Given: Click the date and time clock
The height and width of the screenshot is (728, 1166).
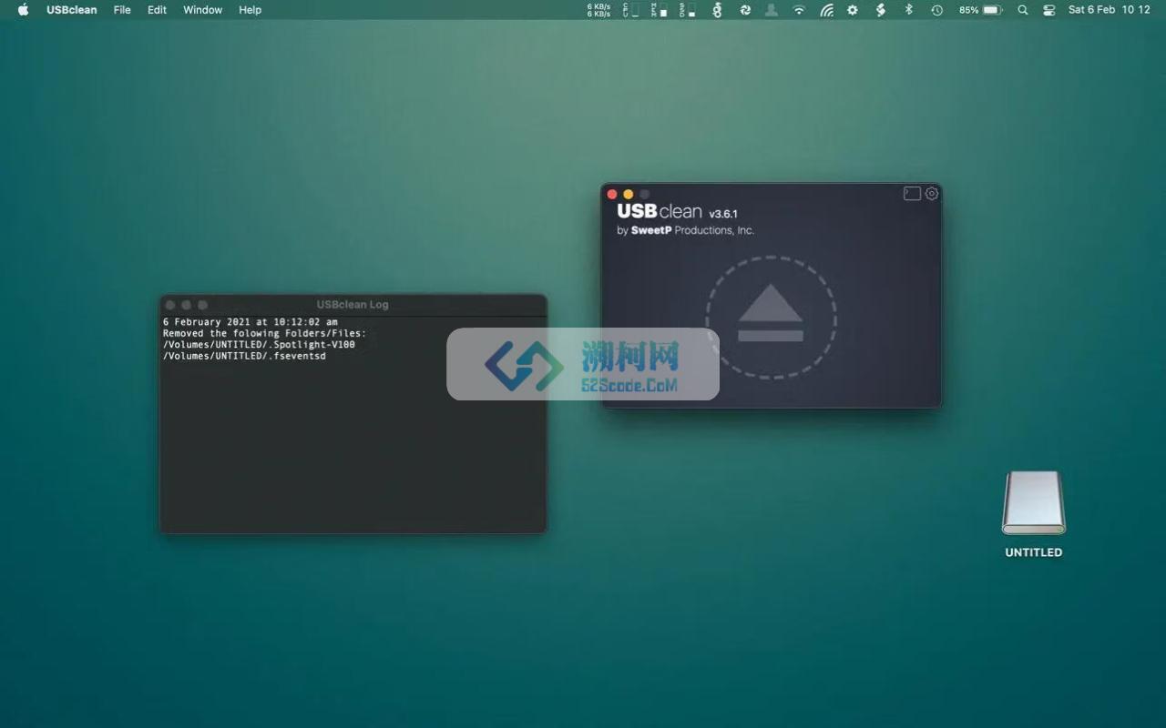Looking at the screenshot, I should pyautogui.click(x=1109, y=10).
